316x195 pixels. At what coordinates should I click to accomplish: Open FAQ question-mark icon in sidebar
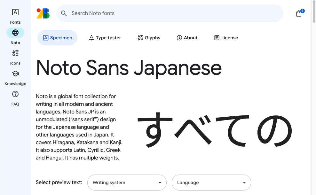(x=15, y=94)
